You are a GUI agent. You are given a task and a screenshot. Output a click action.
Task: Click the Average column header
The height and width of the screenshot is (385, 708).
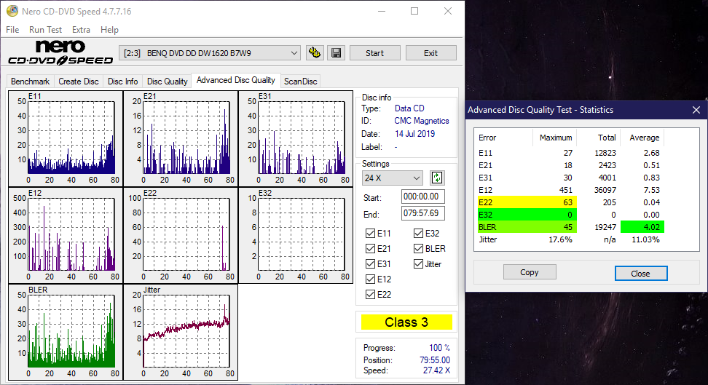click(x=644, y=138)
